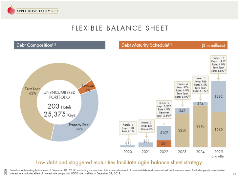Image resolution: width=240 pixels, height=178 pixels.
Task: Select the orange $51 revolver bar segment
Action: 164,143
